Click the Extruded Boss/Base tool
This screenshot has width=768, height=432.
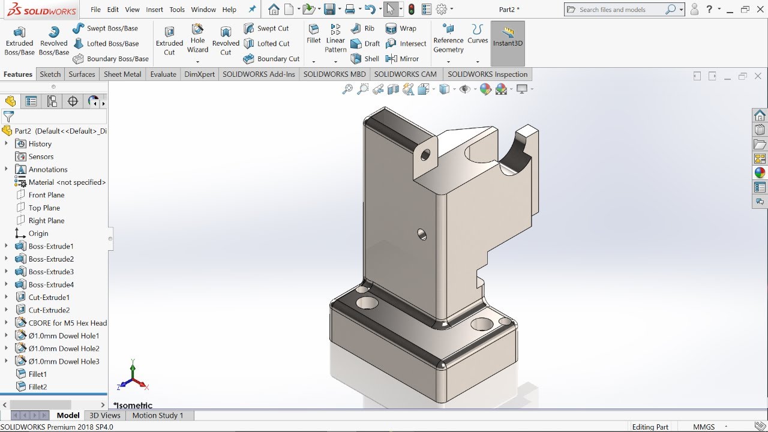pos(20,41)
